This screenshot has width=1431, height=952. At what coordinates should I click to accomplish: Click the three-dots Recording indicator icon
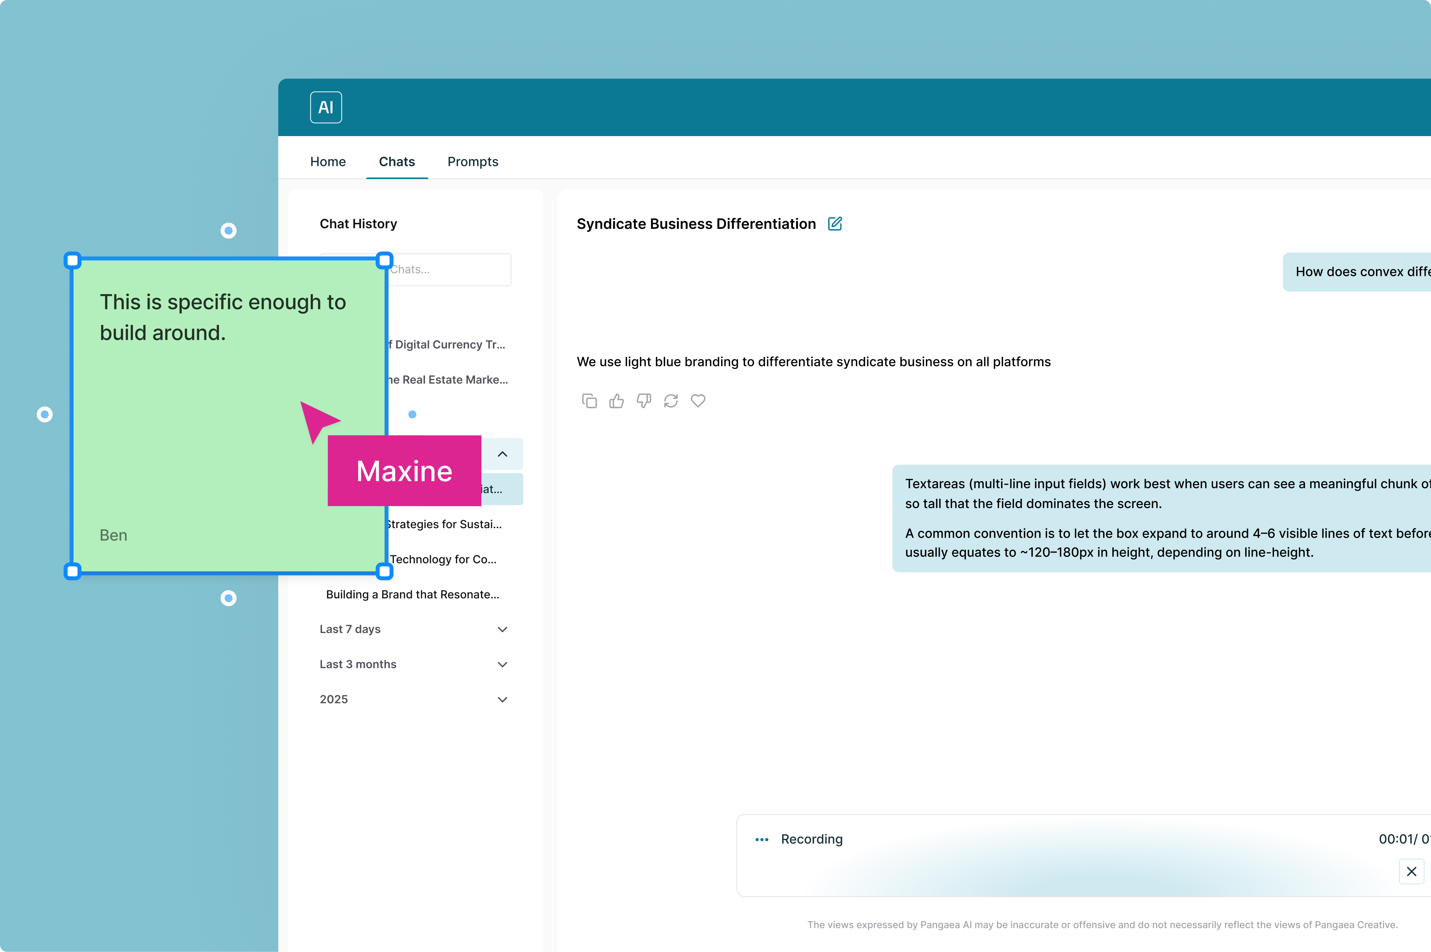pos(762,839)
